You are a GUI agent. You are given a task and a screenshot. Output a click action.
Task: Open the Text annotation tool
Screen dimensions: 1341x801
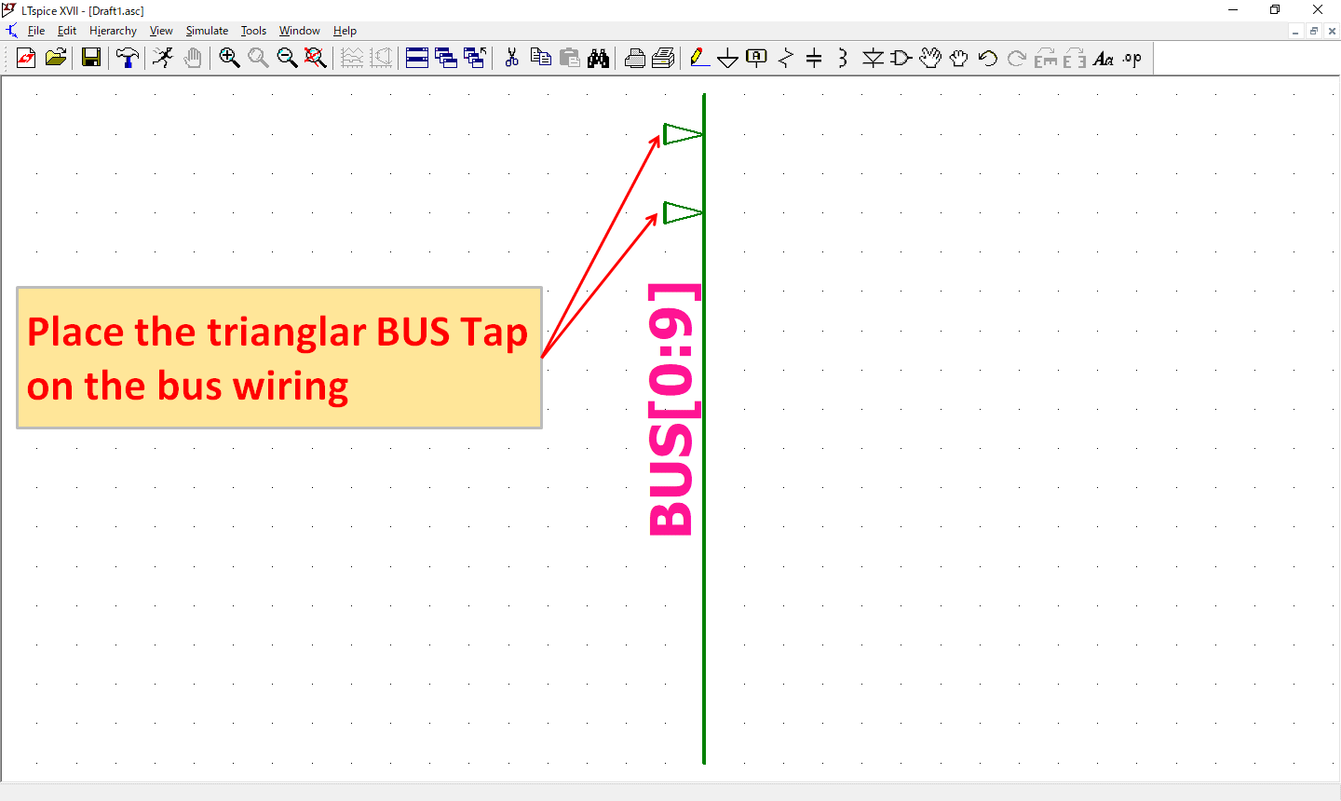[1104, 58]
